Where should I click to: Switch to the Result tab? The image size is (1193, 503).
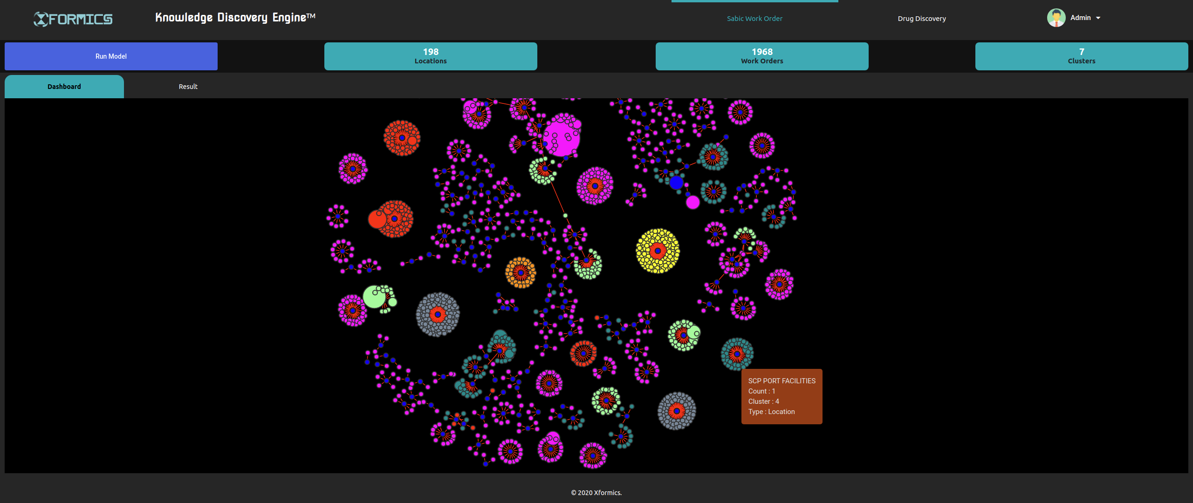tap(188, 87)
